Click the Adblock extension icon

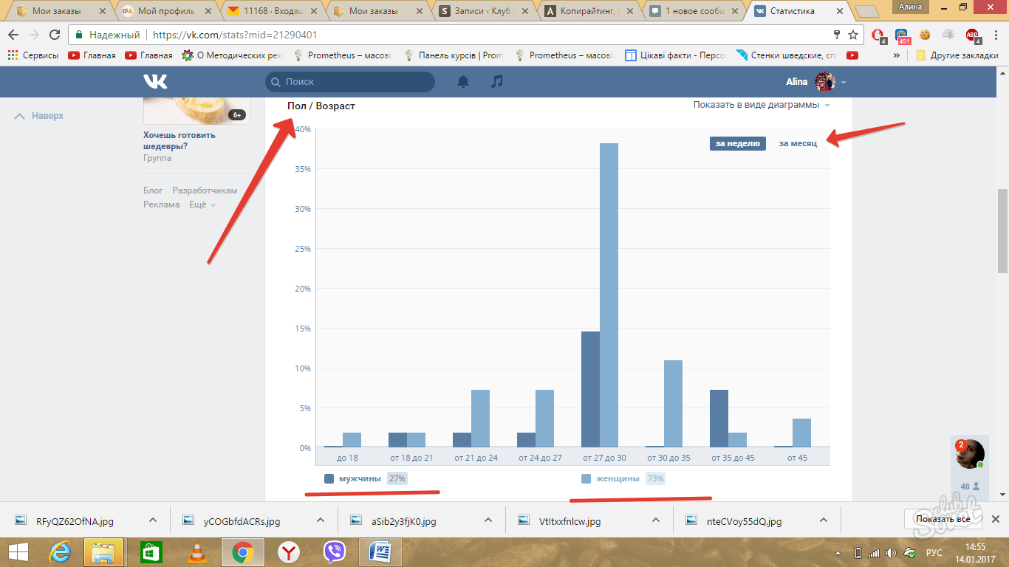tap(972, 35)
